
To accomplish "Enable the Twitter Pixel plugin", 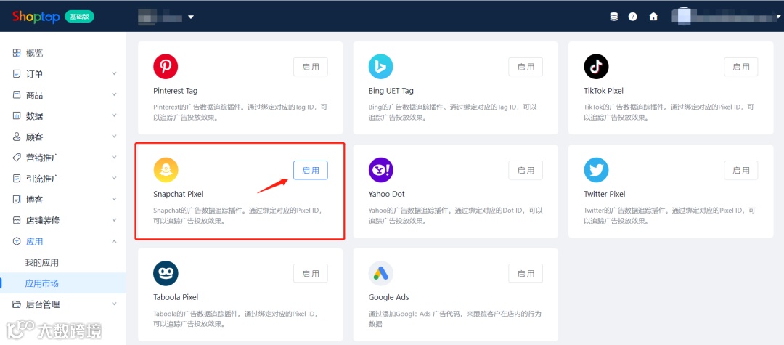I will [741, 171].
